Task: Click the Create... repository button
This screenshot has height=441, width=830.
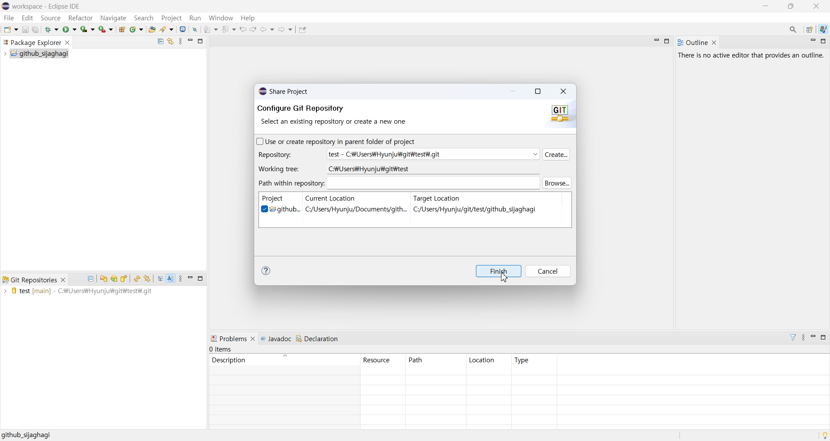Action: coord(556,154)
